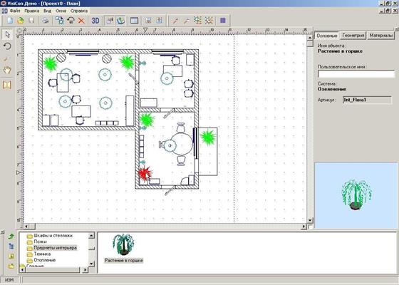This screenshot has height=285, width=399.
Task: Switch to the Геометрия tab
Action: tap(353, 36)
